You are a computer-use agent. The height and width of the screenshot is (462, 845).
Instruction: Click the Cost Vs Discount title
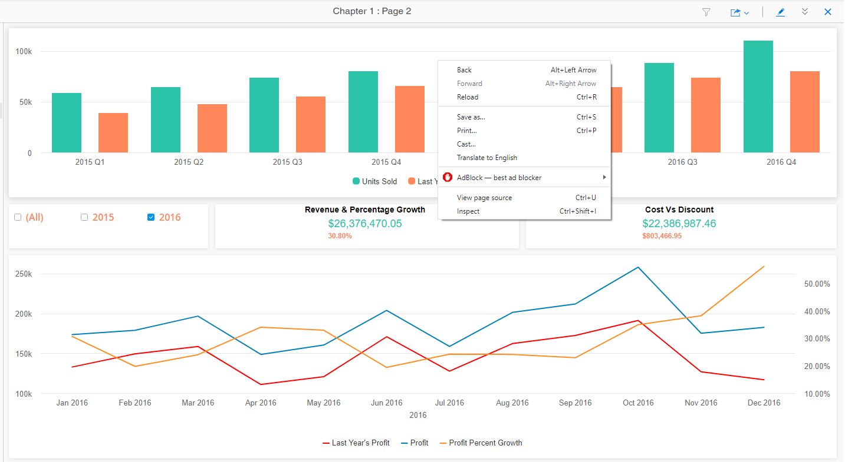point(679,210)
